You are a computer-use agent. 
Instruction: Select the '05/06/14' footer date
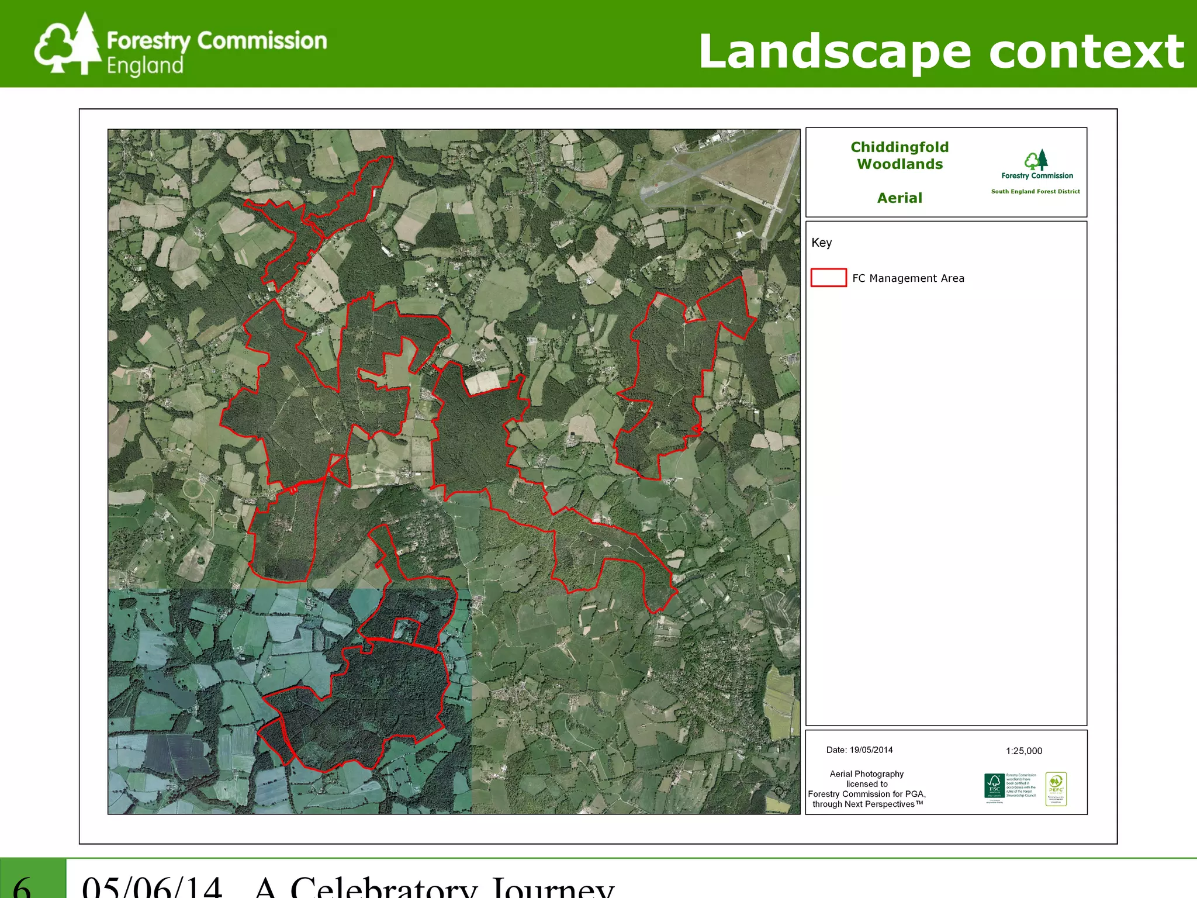click(152, 887)
